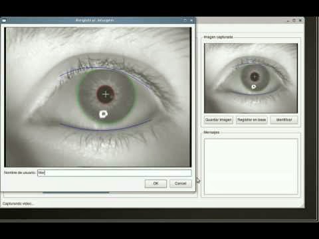Select the Imagen capturada eye thumbnail
The width and height of the screenshot is (319, 239).
251,78
